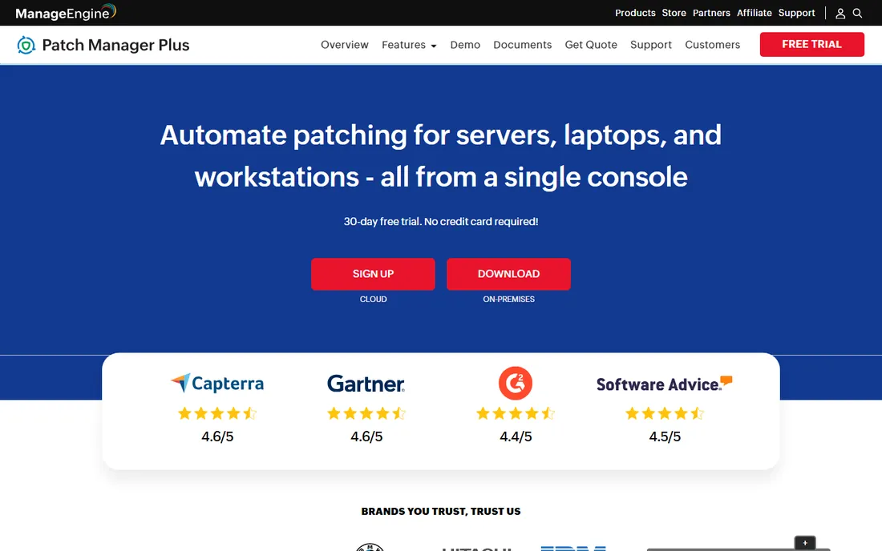Screen dimensions: 882x551
Task: Click the Gartner star rating
Action: pyautogui.click(x=366, y=414)
